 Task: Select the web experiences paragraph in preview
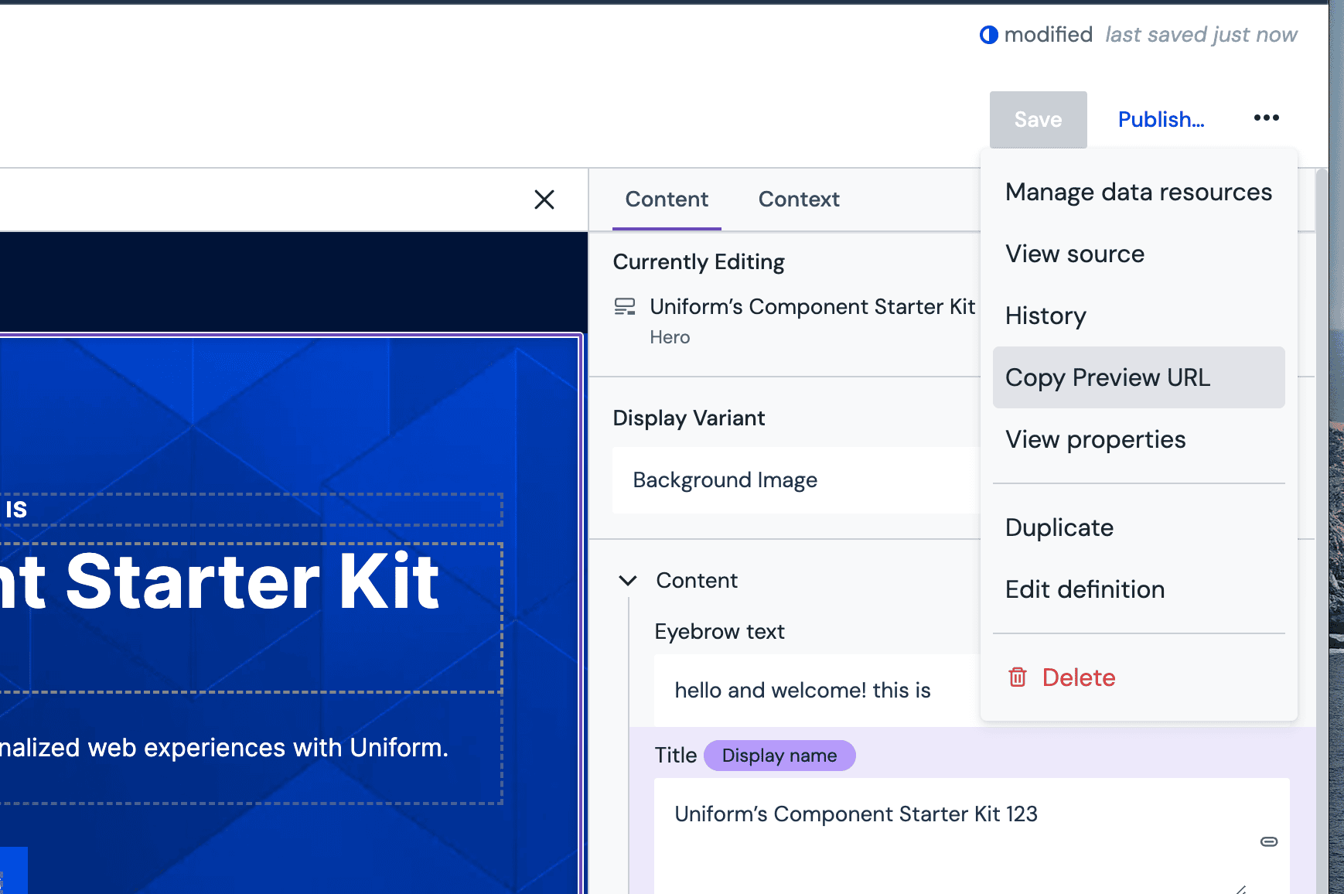(251, 748)
